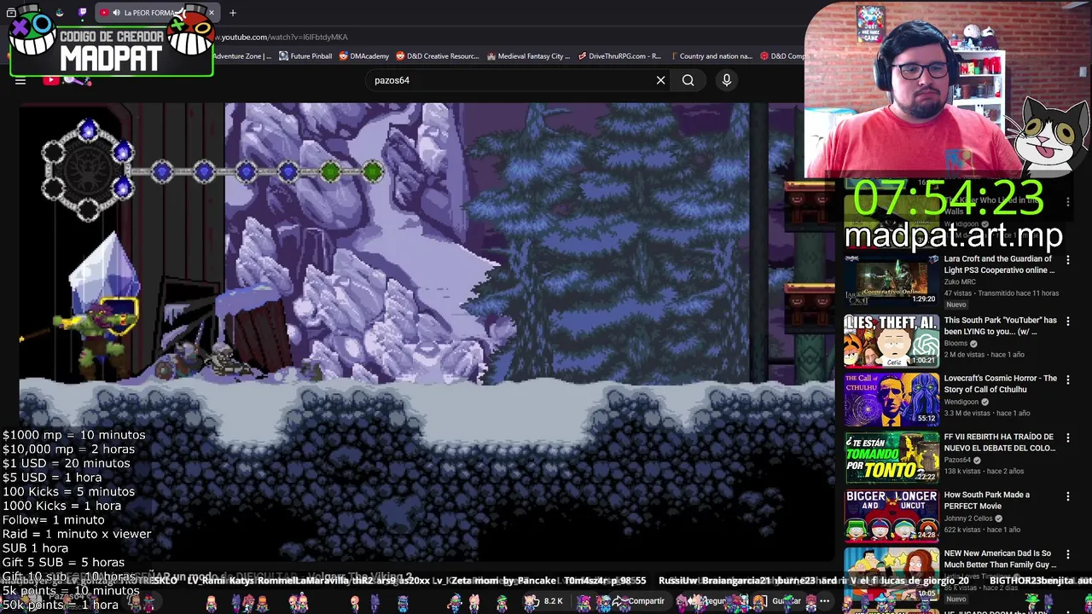Open the tab groups icon in the title bar
Viewport: 1092px width, 614px height.
coord(11,13)
